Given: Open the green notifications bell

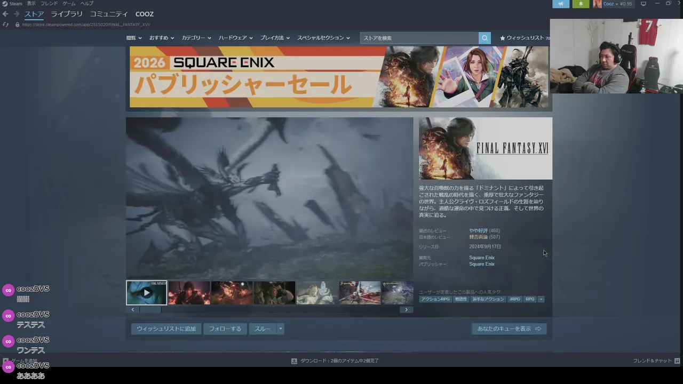Looking at the screenshot, I should (581, 4).
